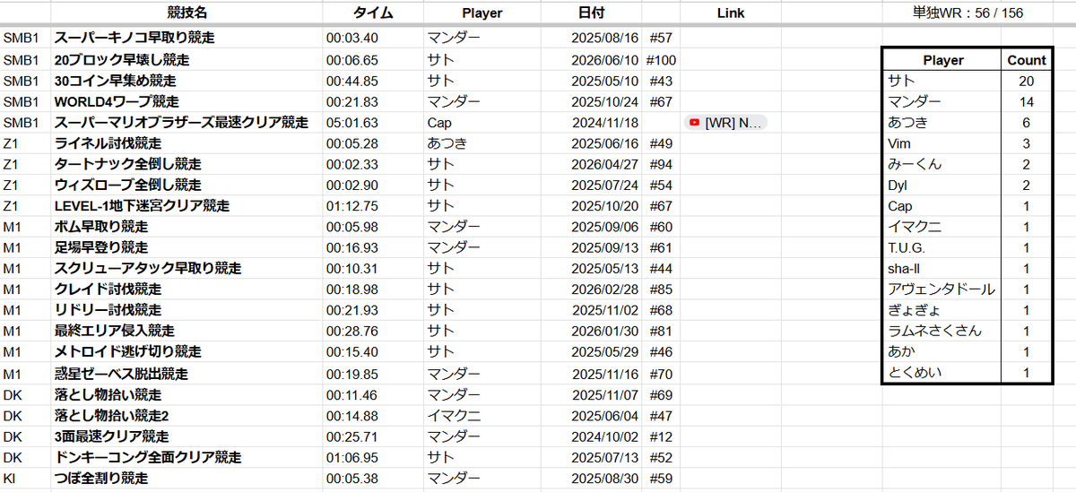Select あか in the summary table

(x=942, y=351)
